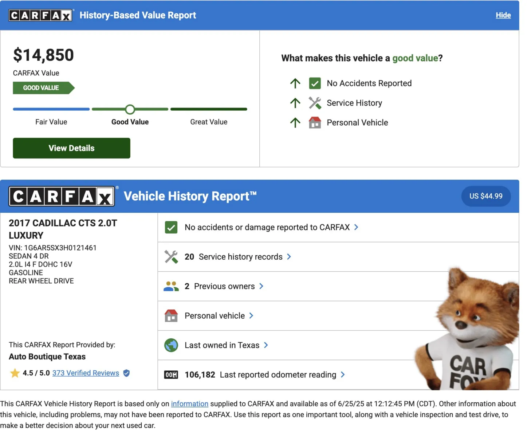This screenshot has width=527, height=437.
Task: Click the 4.5 / 5.0 rating text
Action: (36, 373)
